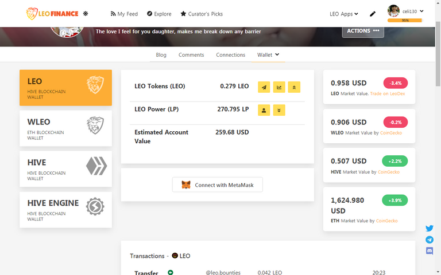Open Curator's Picks

pos(202,14)
